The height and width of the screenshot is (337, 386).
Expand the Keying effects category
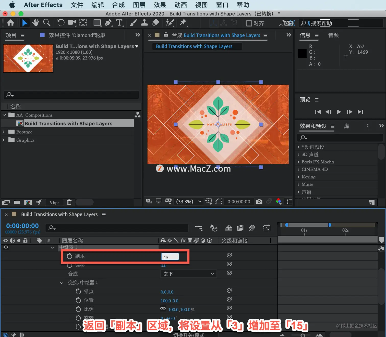click(x=298, y=177)
